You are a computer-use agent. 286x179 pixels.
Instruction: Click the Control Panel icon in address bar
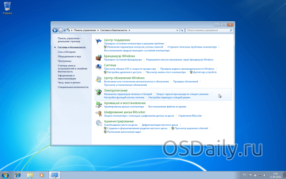click(68, 30)
